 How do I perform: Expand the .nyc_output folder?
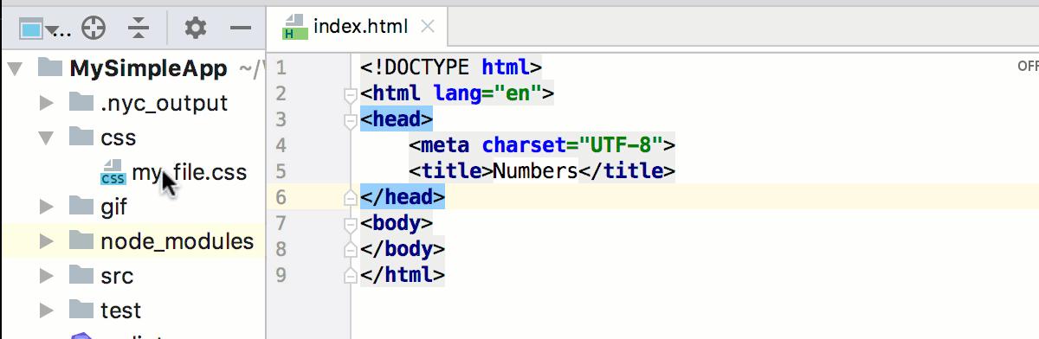click(48, 104)
